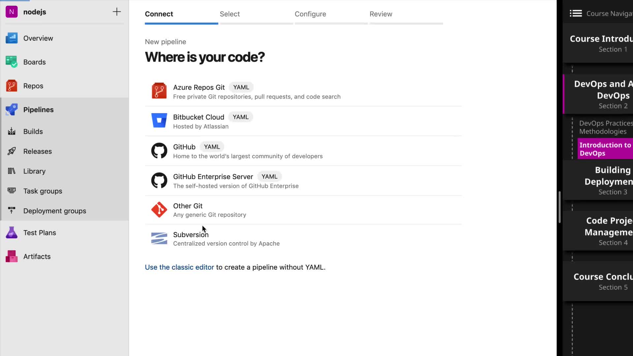This screenshot has height=356, width=633.
Task: Open the Artifacts sidebar icon
Action: pos(12,256)
